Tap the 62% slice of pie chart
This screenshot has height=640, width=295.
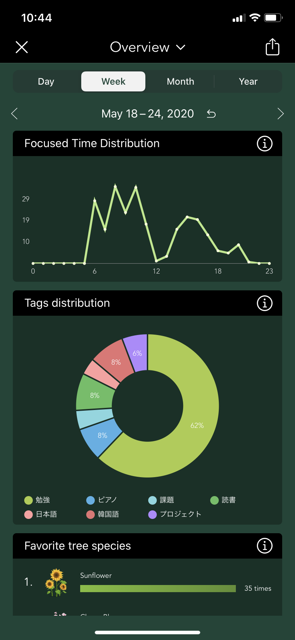(197, 425)
